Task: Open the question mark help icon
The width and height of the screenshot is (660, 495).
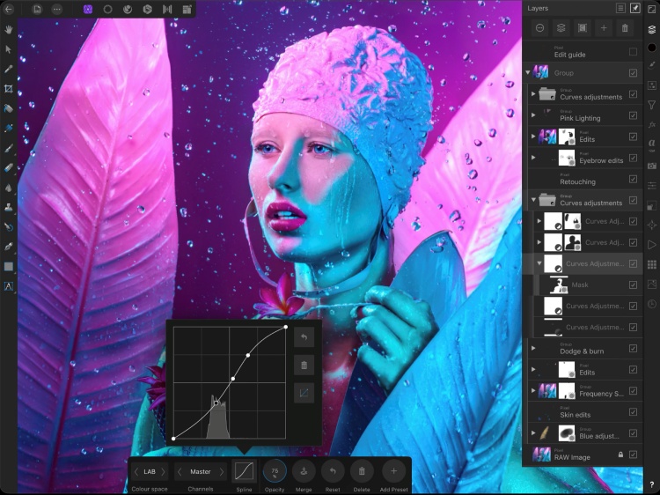Action: (651, 485)
